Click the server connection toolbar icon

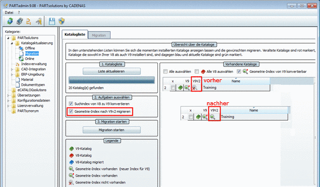pyautogui.click(x=20, y=21)
